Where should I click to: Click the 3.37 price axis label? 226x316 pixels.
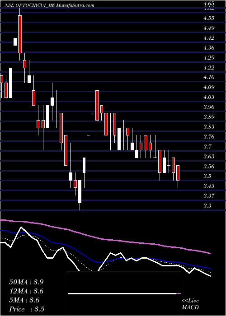(x=209, y=195)
